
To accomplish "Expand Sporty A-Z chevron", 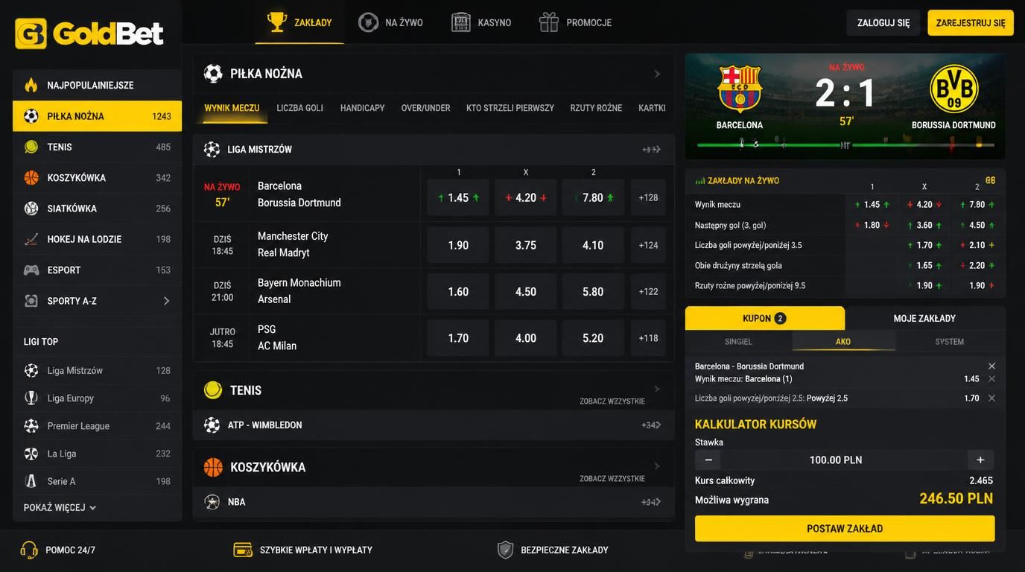I will [166, 301].
